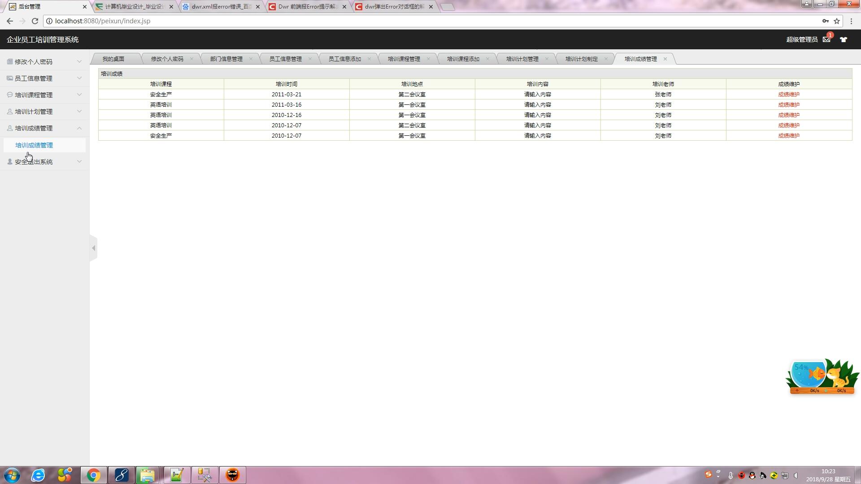The height and width of the screenshot is (484, 861).
Task: Launch Internet Explorer from taskbar
Action: [38, 475]
